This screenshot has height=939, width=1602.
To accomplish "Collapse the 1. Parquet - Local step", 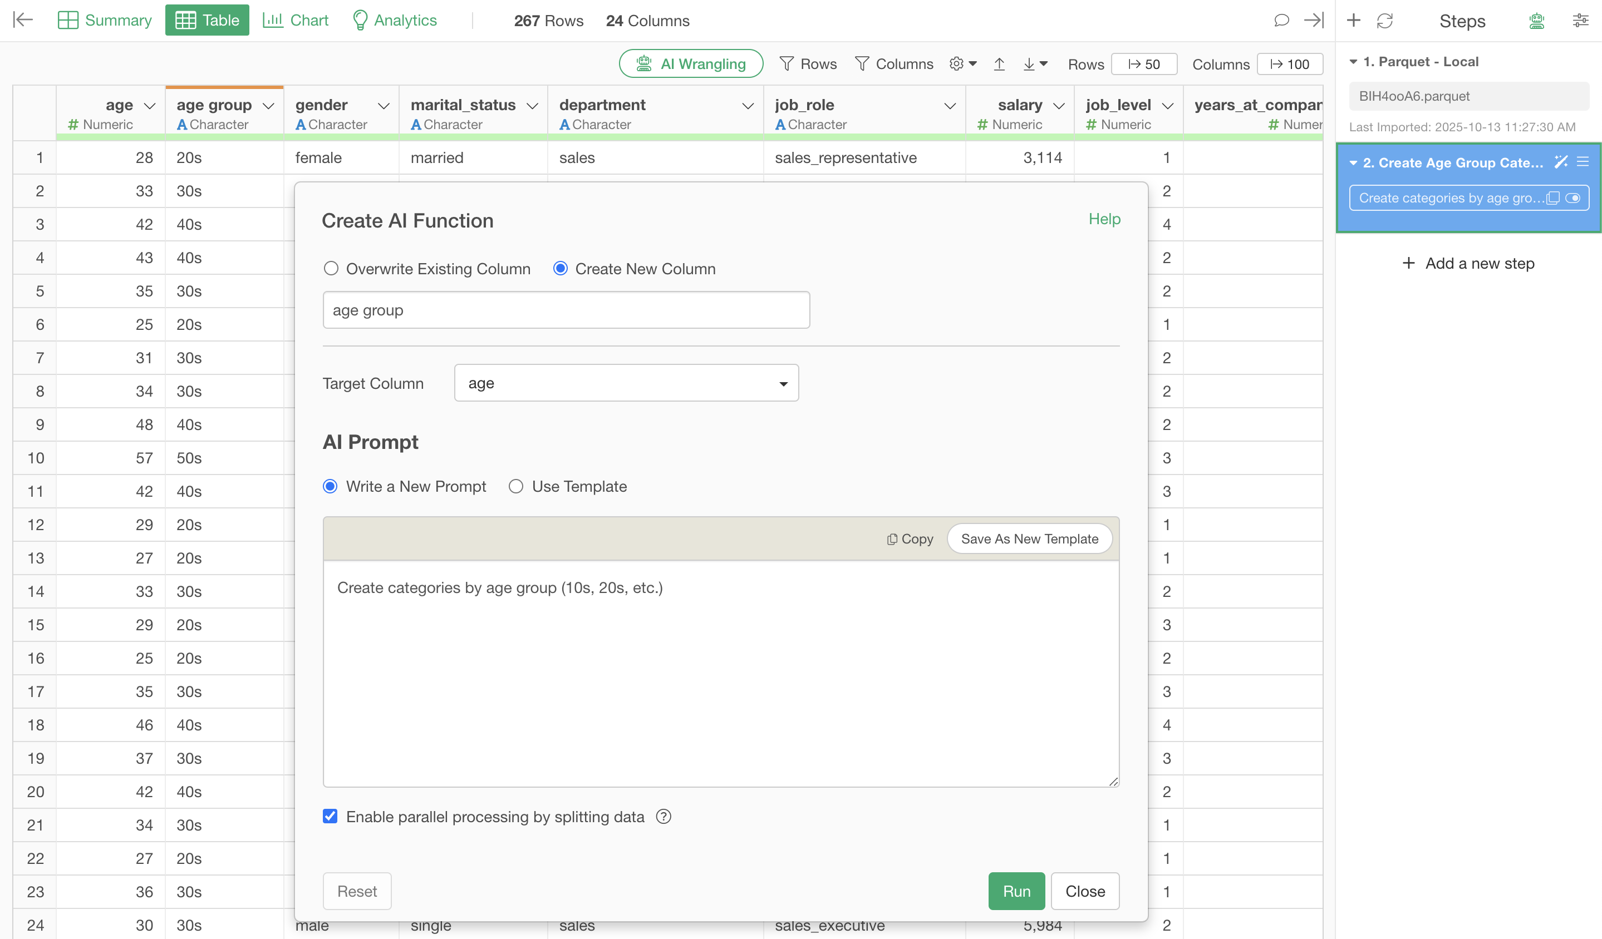I will [x=1353, y=62].
